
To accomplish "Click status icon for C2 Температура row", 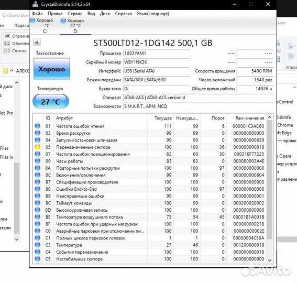I will (38, 245).
